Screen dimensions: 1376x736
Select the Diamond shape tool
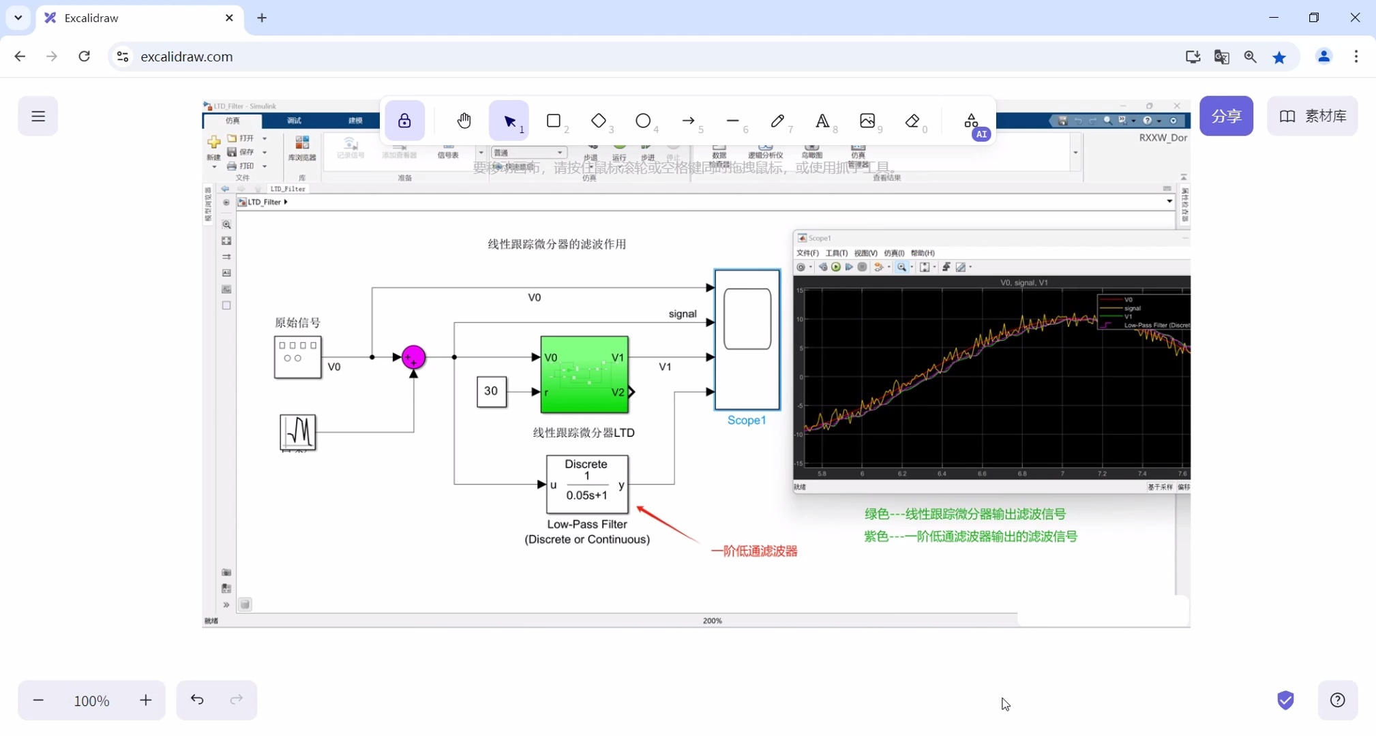(x=598, y=121)
